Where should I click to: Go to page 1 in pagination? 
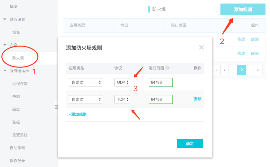click(233, 70)
